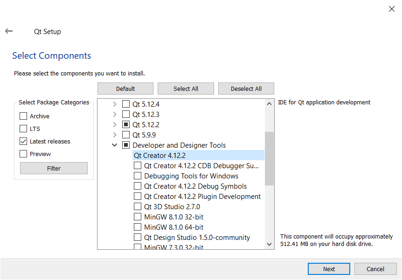Check Qt Creator 4.12.2 CDB Debugger Support
Image resolution: width=402 pixels, height=280 pixels.
click(x=138, y=165)
